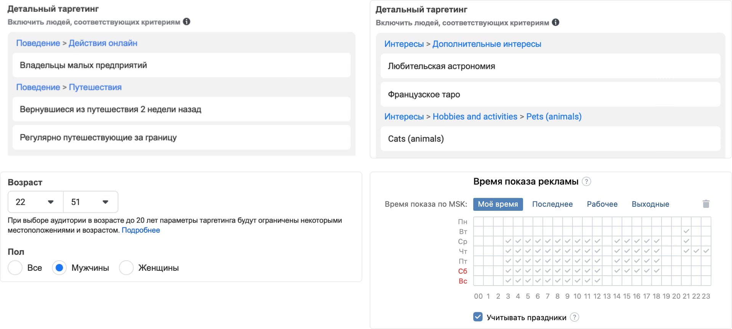Select Регулярно путешествующие за границу row

[181, 138]
